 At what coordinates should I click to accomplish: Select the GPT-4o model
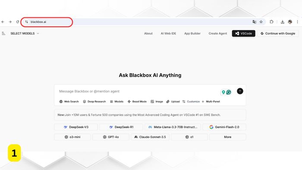point(111,137)
